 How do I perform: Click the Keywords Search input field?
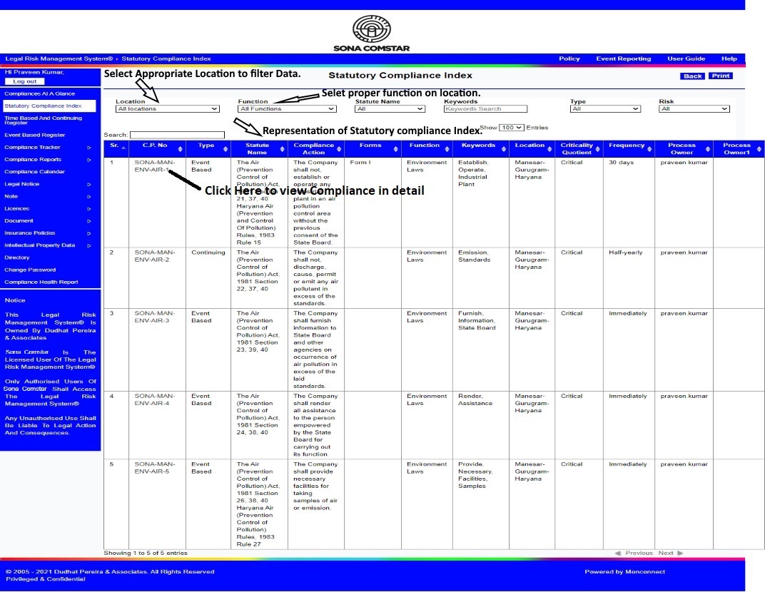pos(485,109)
